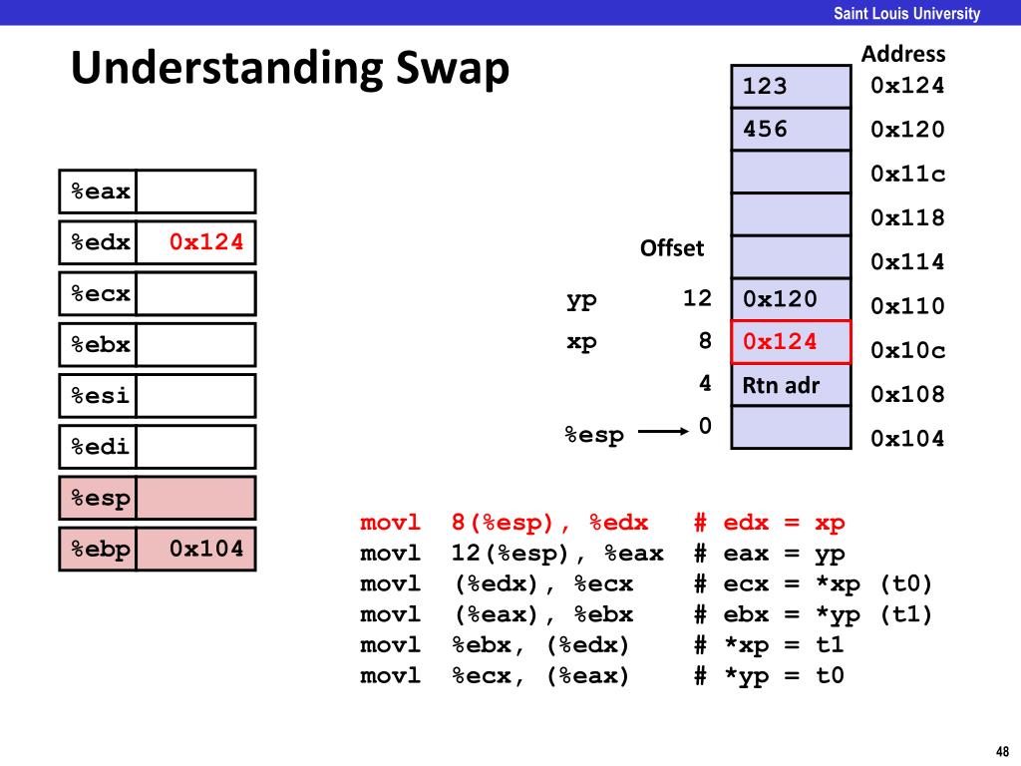Select the %esp register label in register table
Image resolution: width=1021 pixels, height=766 pixels.
tap(99, 499)
